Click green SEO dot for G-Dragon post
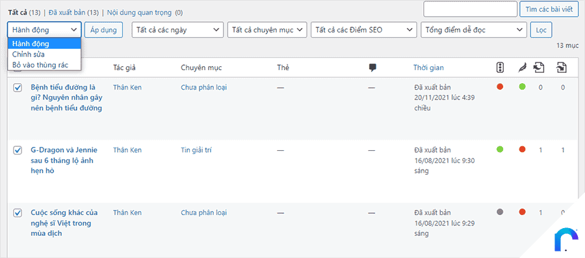Viewport: 585px width, 258px height. pos(500,149)
